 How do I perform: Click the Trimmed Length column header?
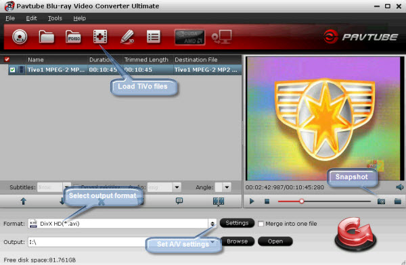[x=146, y=59]
